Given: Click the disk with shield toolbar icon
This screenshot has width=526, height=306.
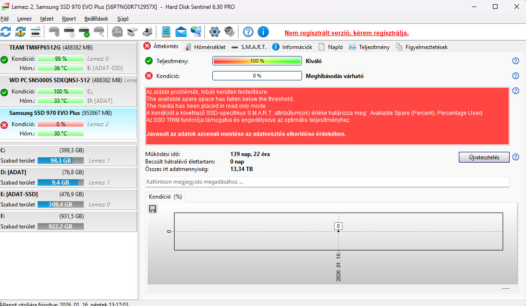Looking at the screenshot, I should click(54, 32).
